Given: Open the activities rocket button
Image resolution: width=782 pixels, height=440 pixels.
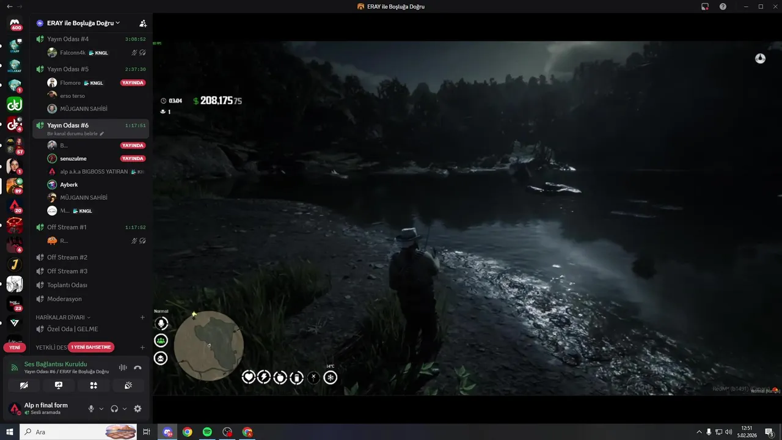Looking at the screenshot, I should 93,385.
